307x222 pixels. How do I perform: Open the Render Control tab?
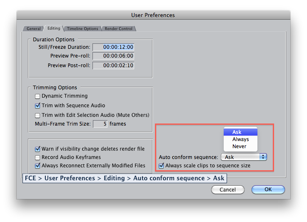[x=119, y=29]
